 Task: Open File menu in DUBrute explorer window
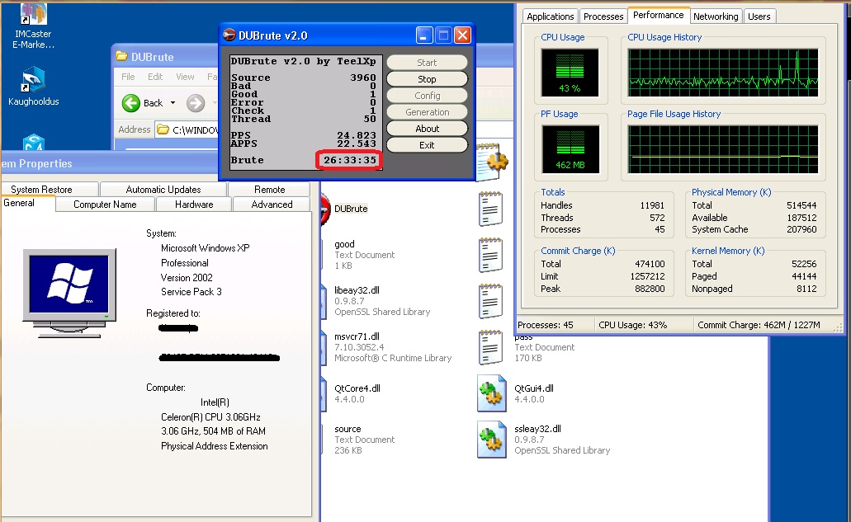click(x=128, y=77)
